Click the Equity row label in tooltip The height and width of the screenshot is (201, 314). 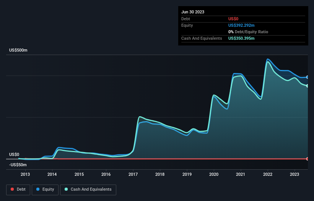tap(187, 25)
